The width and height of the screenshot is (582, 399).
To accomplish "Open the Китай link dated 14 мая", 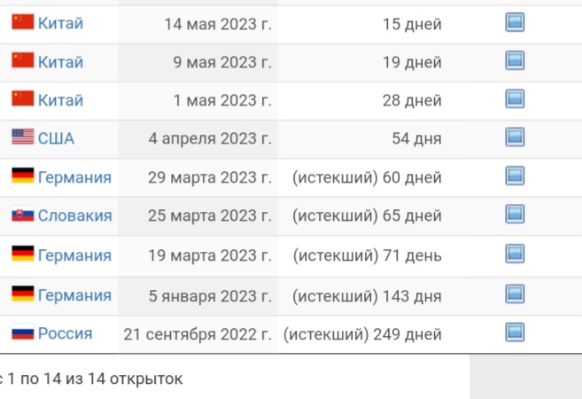I will (60, 23).
